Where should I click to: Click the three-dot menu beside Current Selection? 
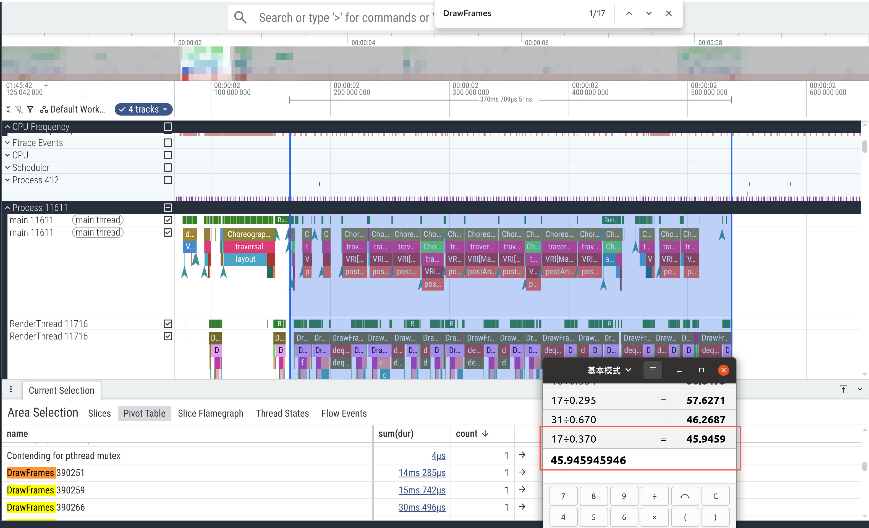11,390
